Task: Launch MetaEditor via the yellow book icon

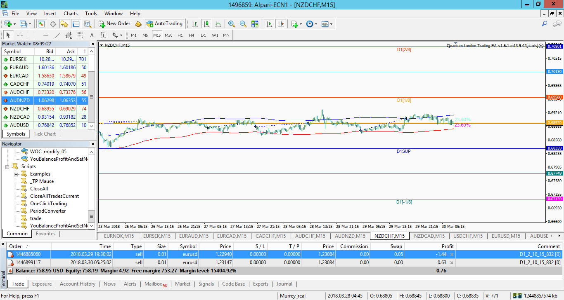Action: point(138,24)
